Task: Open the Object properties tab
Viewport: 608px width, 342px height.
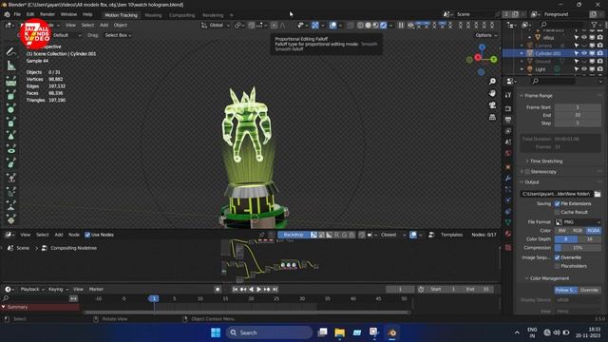Action: (x=508, y=167)
